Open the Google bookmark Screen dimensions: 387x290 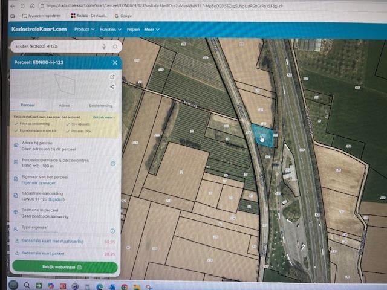pos(123,16)
